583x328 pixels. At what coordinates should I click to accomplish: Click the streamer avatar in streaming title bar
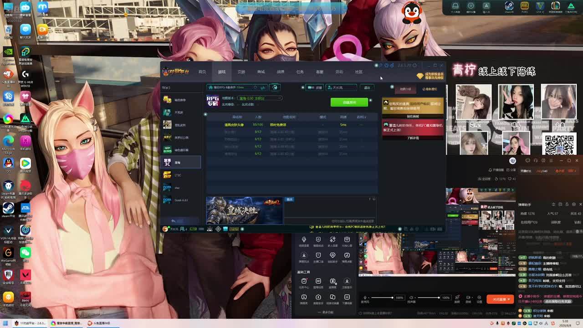point(513,161)
